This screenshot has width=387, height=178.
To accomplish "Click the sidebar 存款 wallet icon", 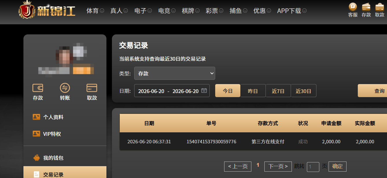I will tap(38, 88).
